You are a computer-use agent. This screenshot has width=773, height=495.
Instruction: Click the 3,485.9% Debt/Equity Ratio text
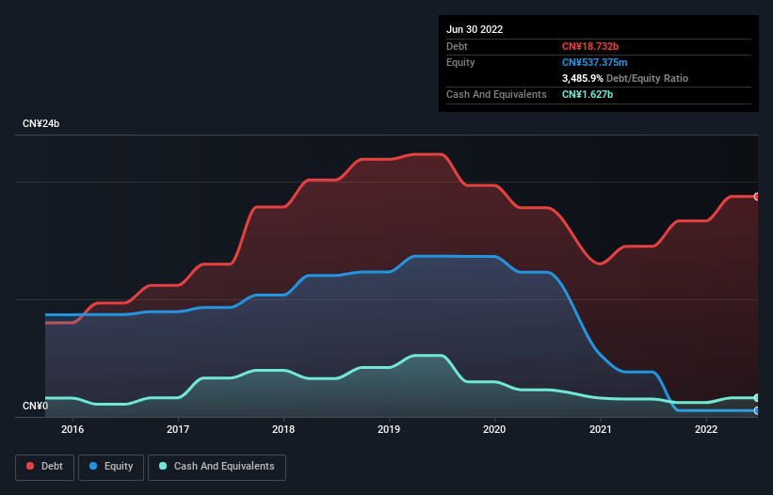(x=625, y=78)
